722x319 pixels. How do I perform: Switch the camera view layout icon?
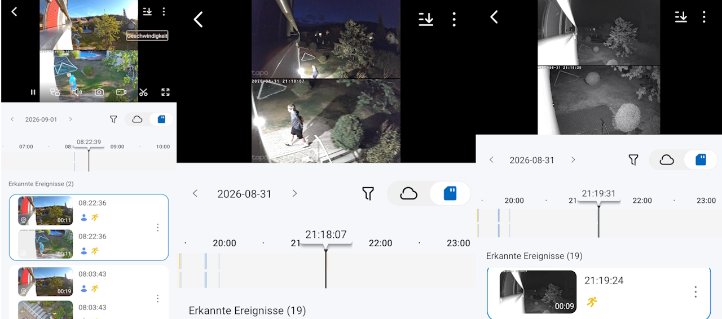[55, 92]
